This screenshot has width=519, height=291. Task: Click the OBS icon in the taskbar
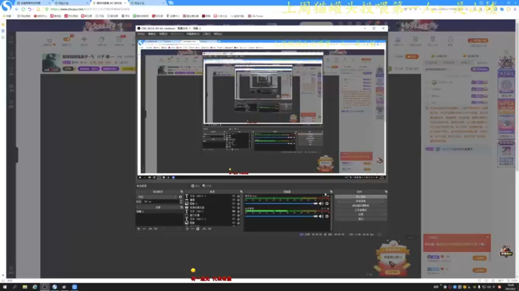45,287
